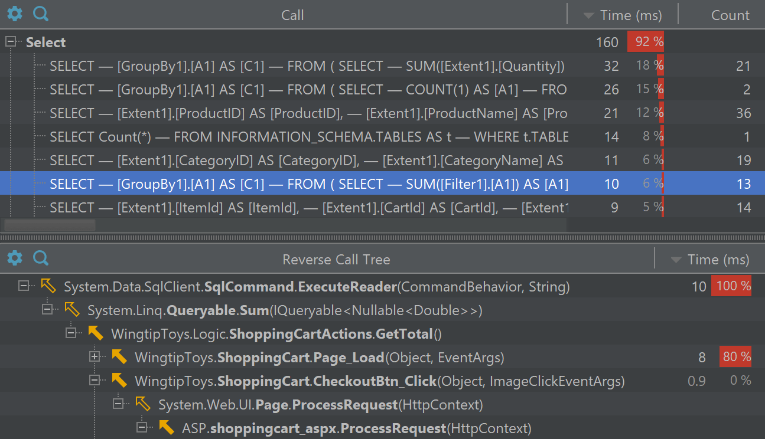Click count value 36 in ProductID query row
The image size is (765, 439).
point(743,113)
